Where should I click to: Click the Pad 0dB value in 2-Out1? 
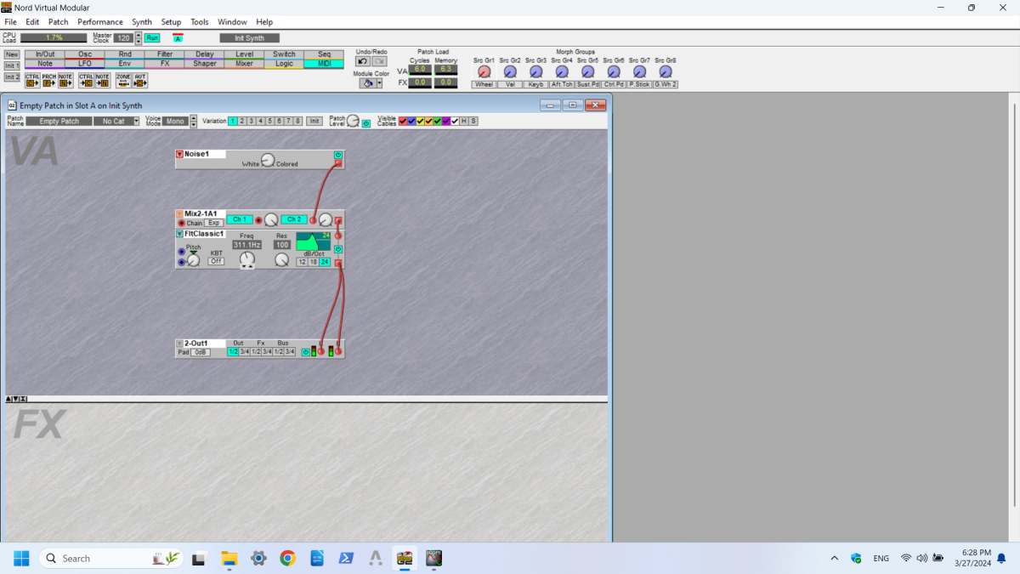(x=201, y=351)
